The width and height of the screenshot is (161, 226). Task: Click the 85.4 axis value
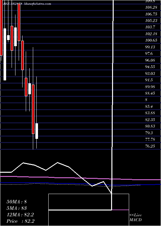tap(149, 107)
